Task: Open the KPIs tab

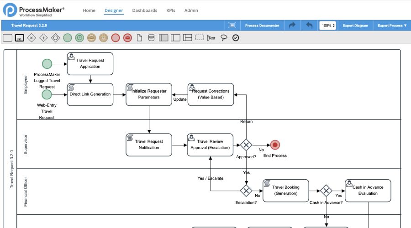Action: pyautogui.click(x=171, y=10)
